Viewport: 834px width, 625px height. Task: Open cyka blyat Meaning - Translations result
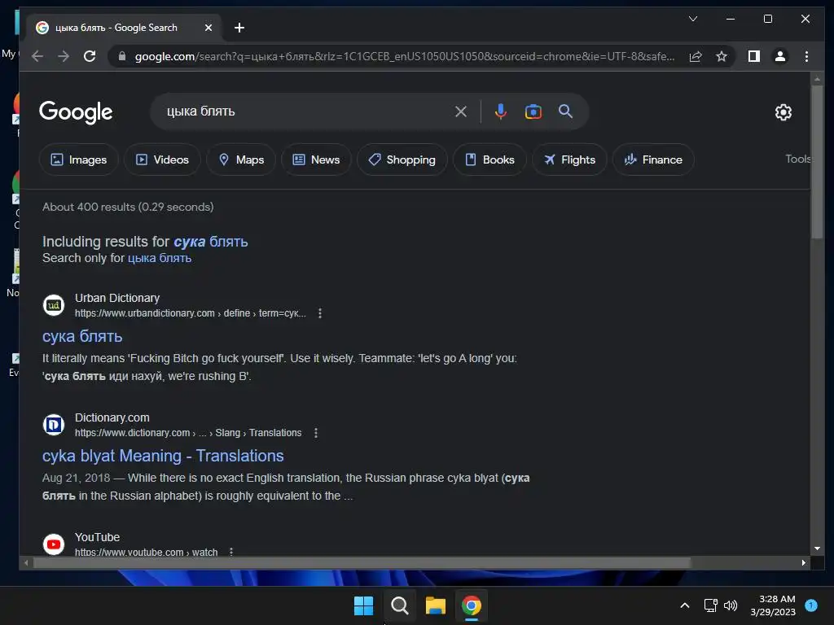click(x=163, y=456)
